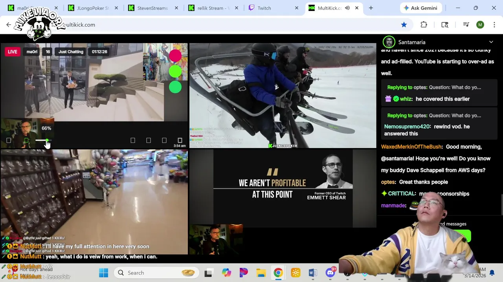Click the Just Chatting category badge
This screenshot has height=282, width=503.
pos(71,52)
